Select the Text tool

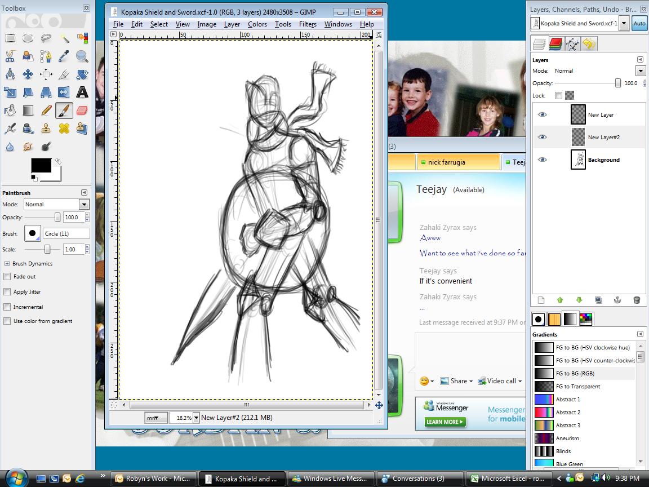pyautogui.click(x=82, y=92)
